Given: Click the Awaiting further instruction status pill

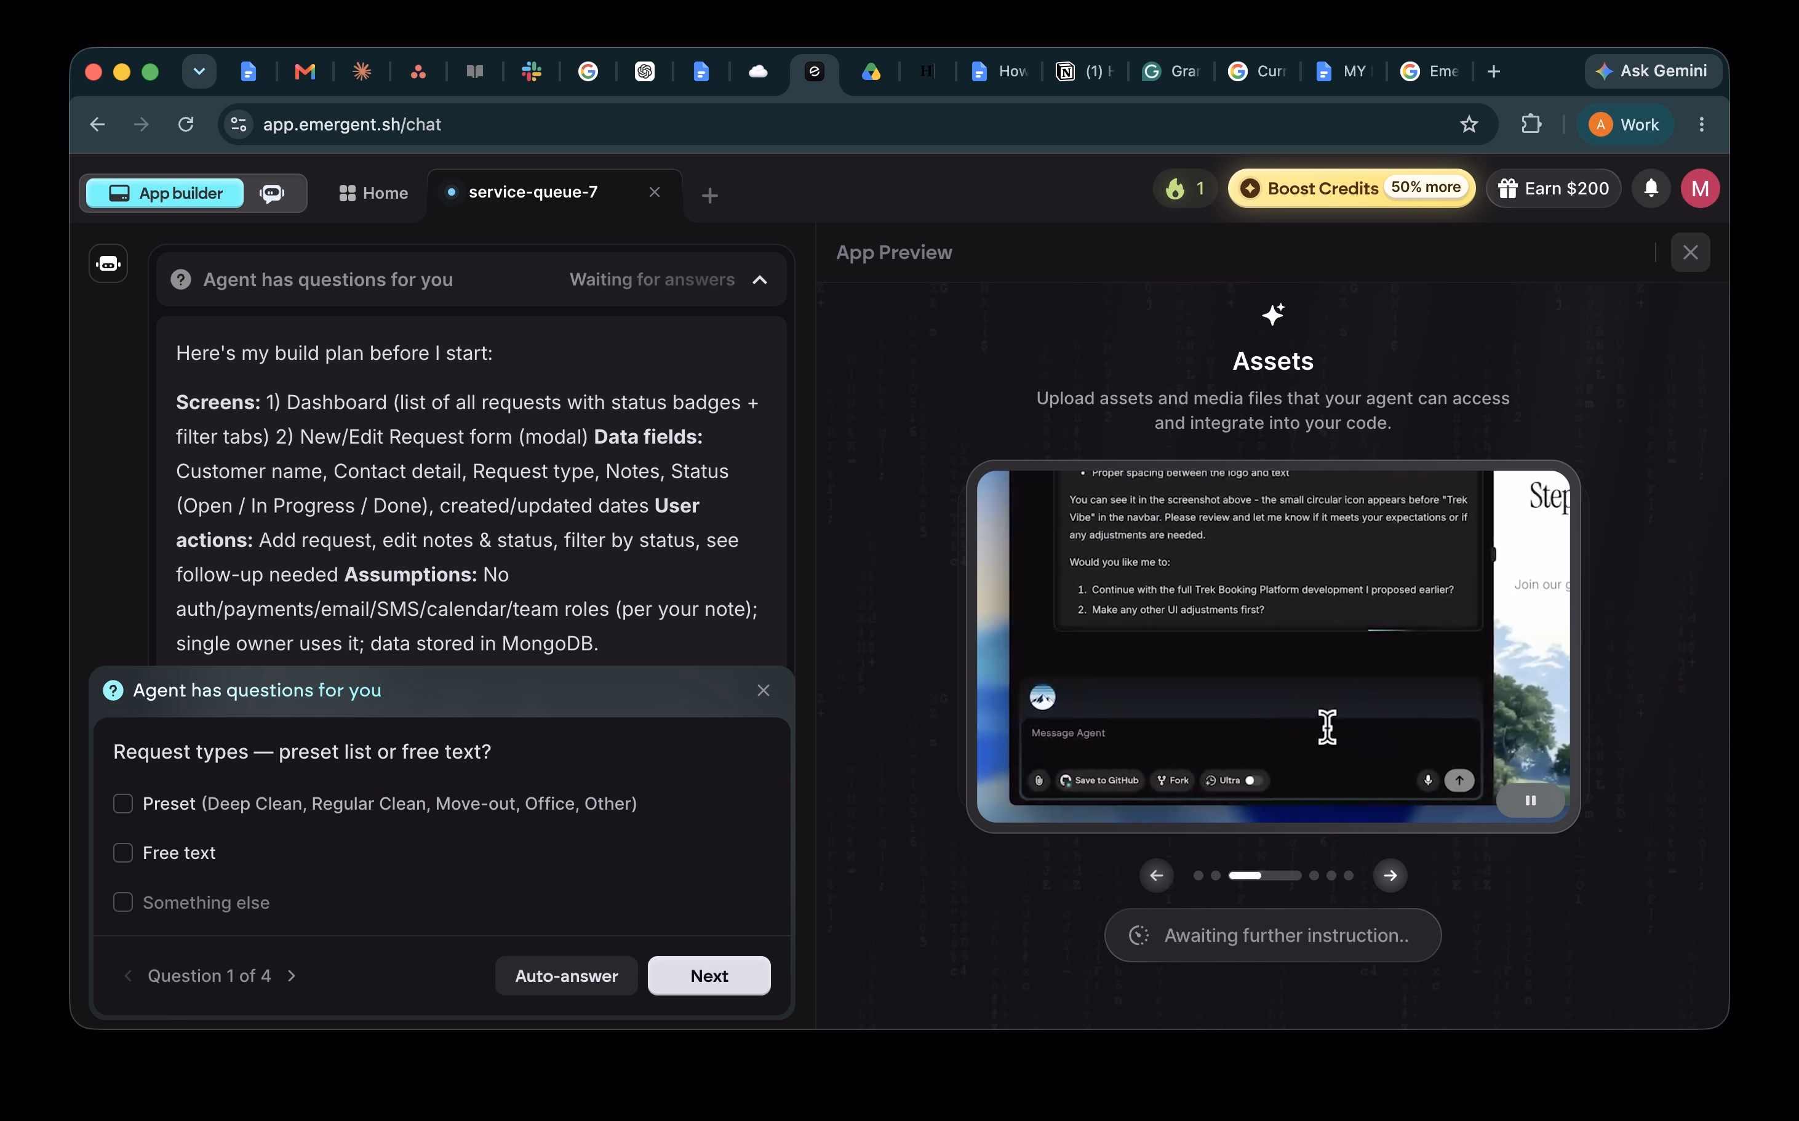Looking at the screenshot, I should (1273, 936).
